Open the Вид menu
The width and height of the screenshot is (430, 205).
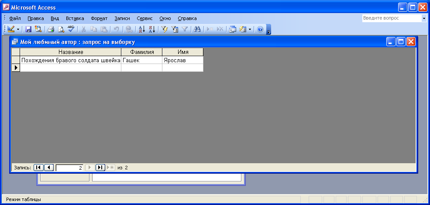click(x=55, y=19)
